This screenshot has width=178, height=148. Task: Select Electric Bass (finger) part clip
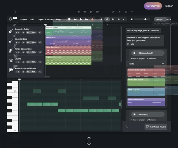point(146,82)
